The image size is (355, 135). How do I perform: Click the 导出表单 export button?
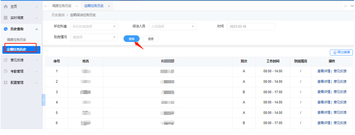point(342,52)
